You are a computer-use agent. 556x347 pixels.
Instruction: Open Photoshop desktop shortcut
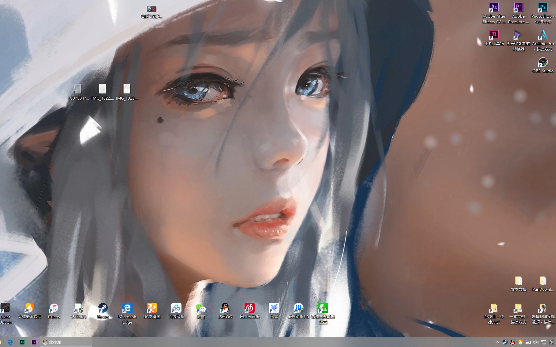(x=543, y=13)
